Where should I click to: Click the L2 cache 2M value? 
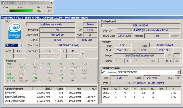pos(72,51)
